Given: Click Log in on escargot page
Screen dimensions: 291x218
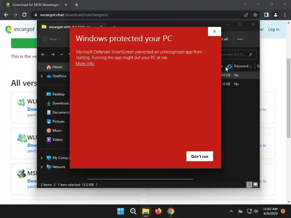Looking at the screenshot, I should (x=274, y=29).
